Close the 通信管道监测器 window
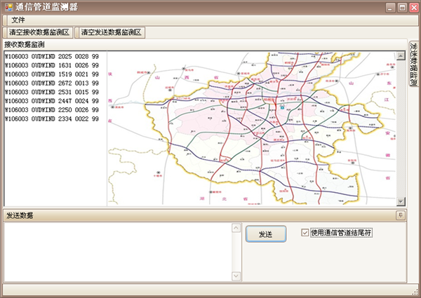421x298 pixels. [413, 7]
